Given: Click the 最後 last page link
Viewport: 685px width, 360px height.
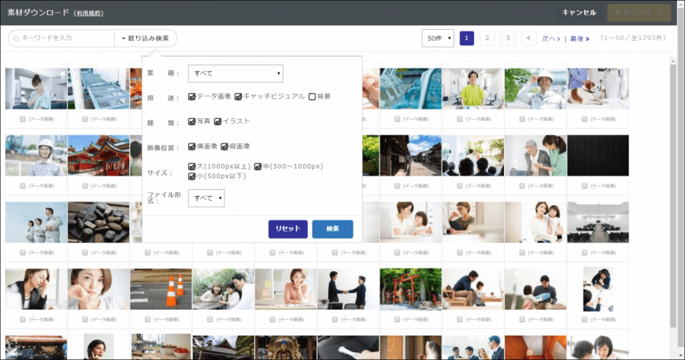Looking at the screenshot, I should click(x=579, y=39).
